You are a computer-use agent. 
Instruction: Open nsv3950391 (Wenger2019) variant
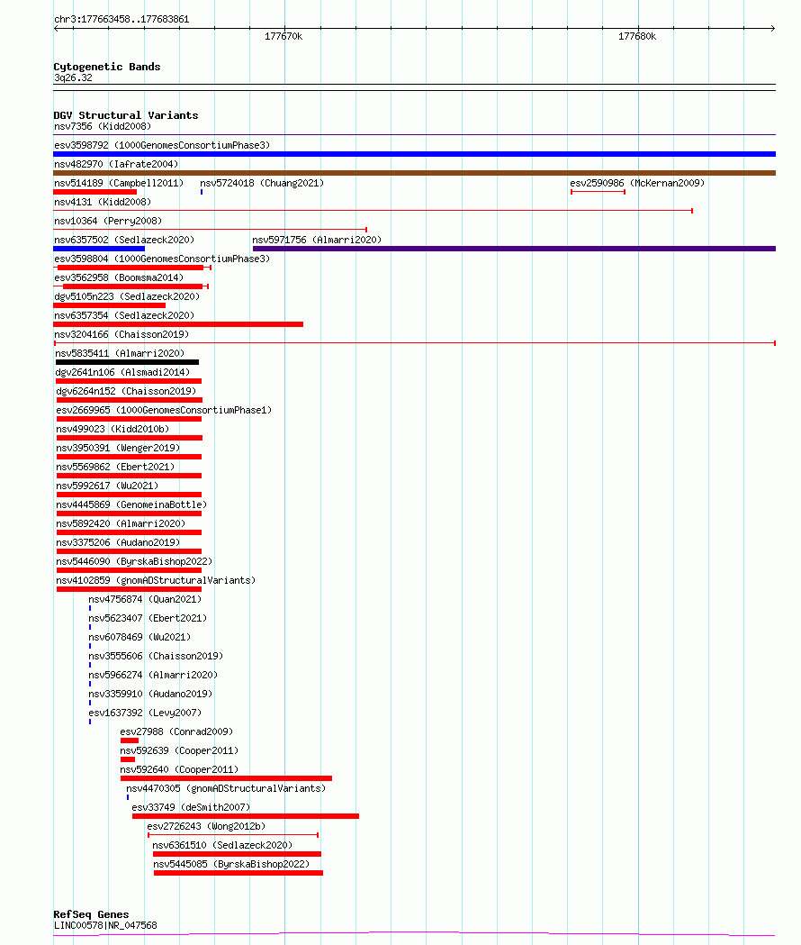tap(118, 449)
